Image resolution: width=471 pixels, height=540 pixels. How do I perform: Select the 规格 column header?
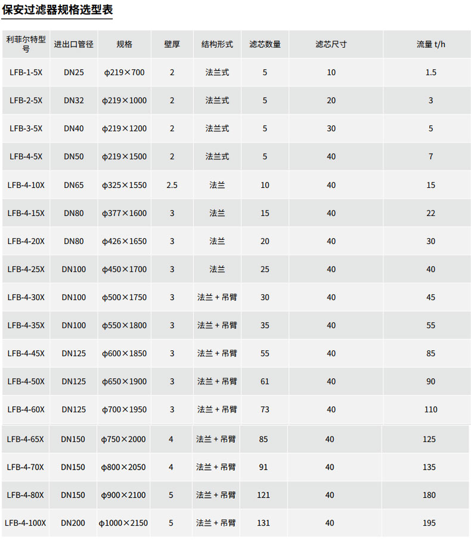(124, 44)
